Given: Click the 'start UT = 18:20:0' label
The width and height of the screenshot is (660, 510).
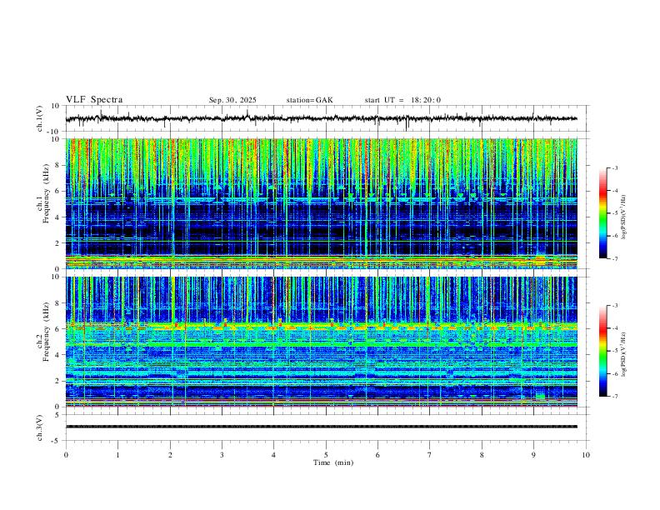Looking at the screenshot, I should click(x=402, y=100).
